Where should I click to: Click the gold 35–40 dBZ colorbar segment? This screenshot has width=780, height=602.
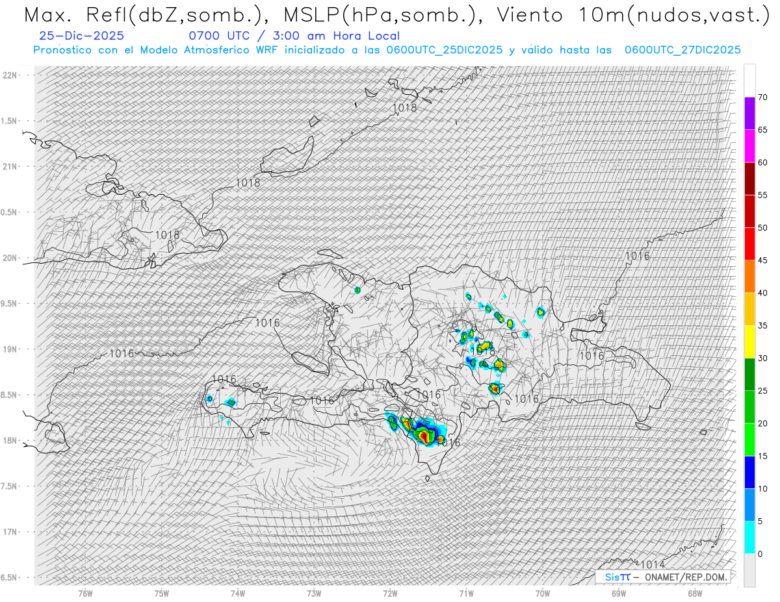click(750, 309)
